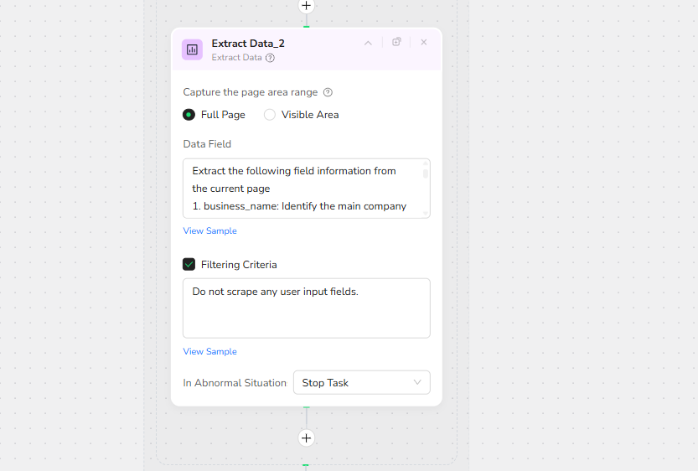The image size is (698, 471).
Task: Open View Sample under Filtering Criteria
Action: point(209,352)
